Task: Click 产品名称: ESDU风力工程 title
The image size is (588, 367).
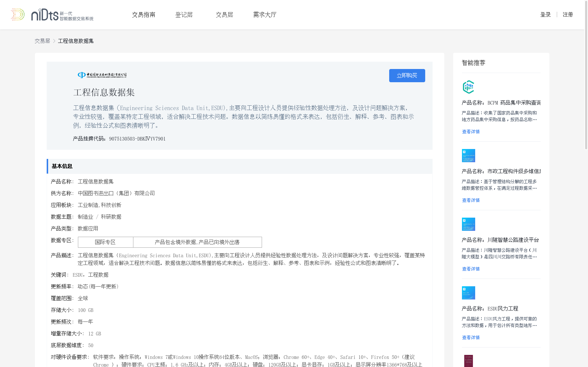Action: [x=490, y=309]
